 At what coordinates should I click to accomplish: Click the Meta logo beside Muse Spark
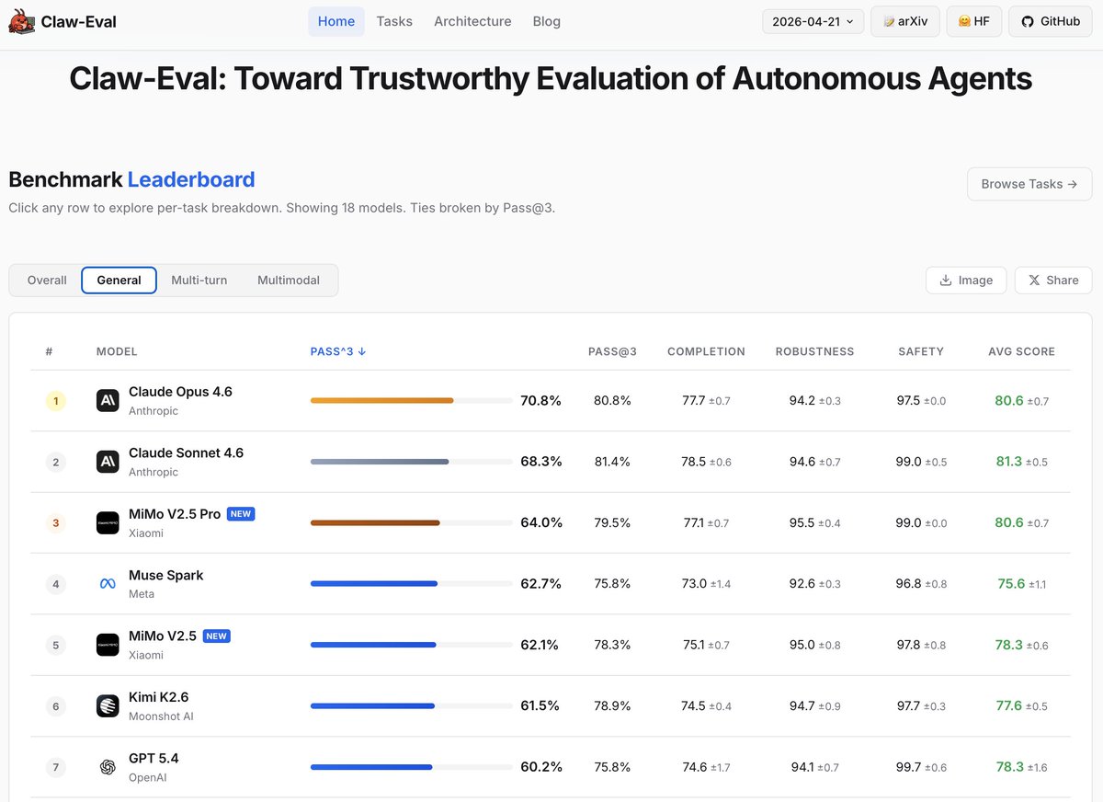[x=108, y=584]
